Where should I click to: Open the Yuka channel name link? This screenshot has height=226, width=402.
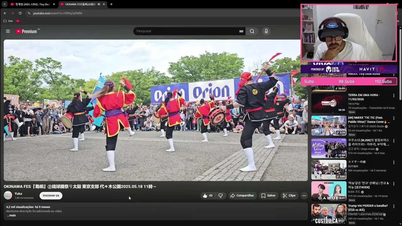[18, 194]
